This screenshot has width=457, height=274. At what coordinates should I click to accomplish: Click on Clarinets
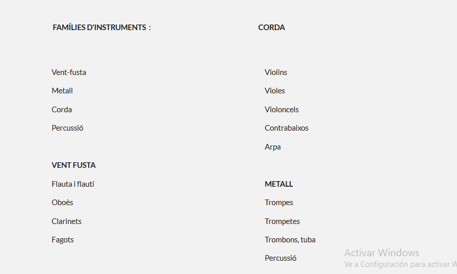point(66,221)
